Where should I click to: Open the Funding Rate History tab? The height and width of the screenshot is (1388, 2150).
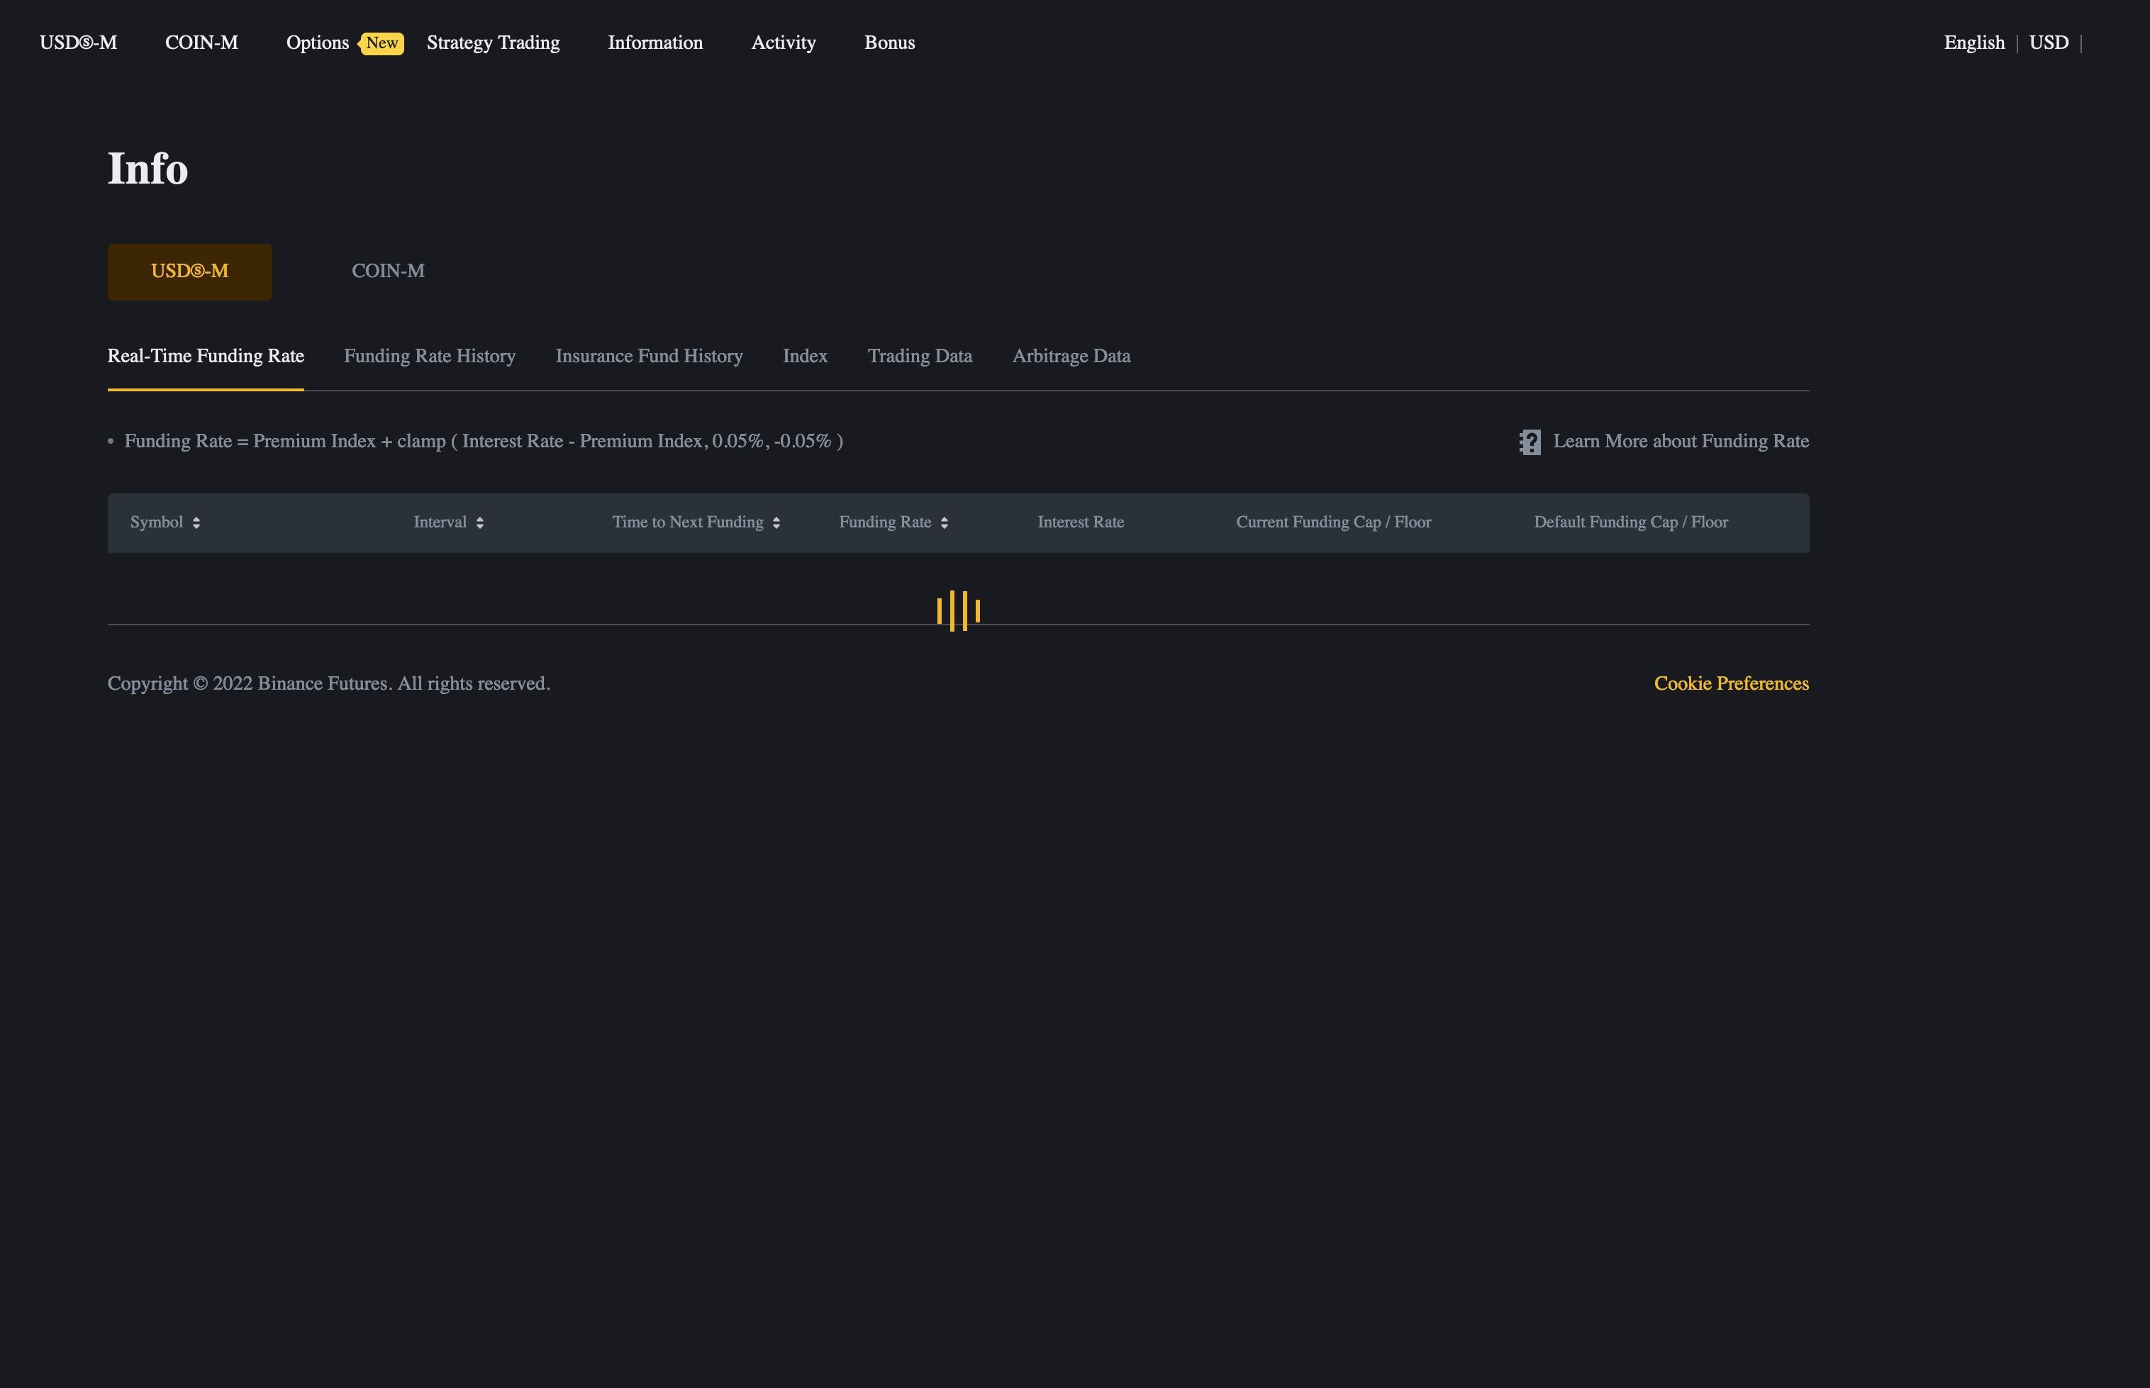pos(429,356)
